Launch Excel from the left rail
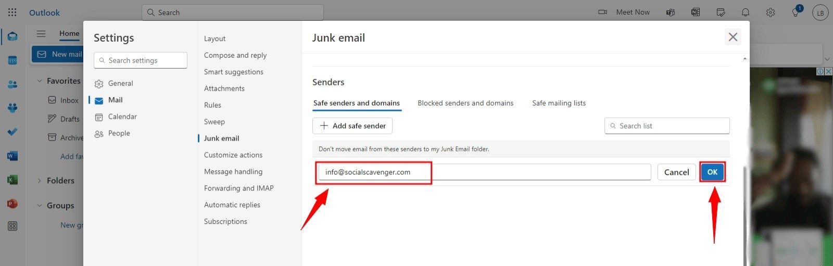This screenshot has height=266, width=833. point(12,180)
